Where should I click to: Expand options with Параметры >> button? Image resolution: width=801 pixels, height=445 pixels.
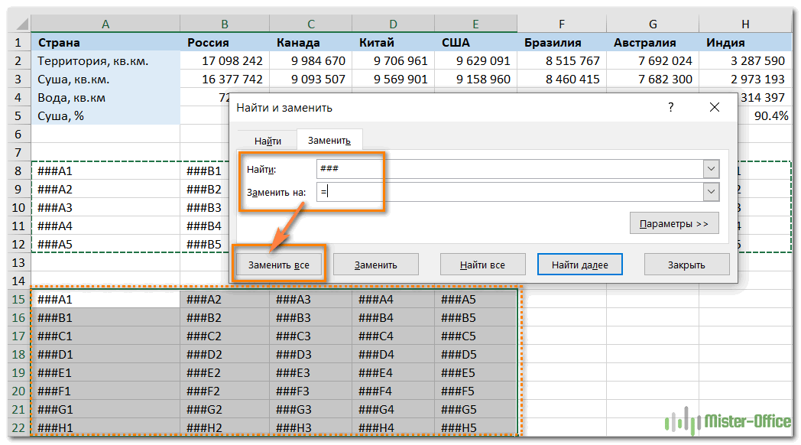click(673, 224)
